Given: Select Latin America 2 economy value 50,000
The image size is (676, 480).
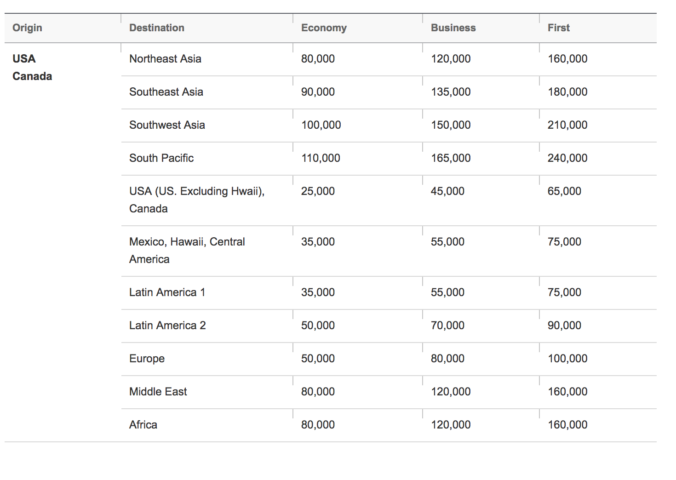Looking at the screenshot, I should [318, 326].
